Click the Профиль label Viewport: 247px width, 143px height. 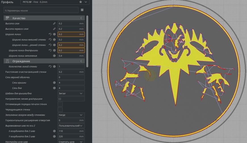click(x=7, y=2)
